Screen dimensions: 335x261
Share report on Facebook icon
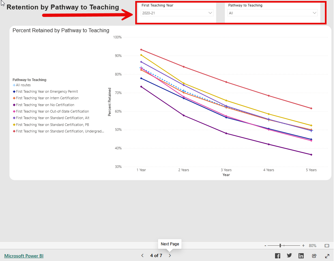(x=278, y=256)
